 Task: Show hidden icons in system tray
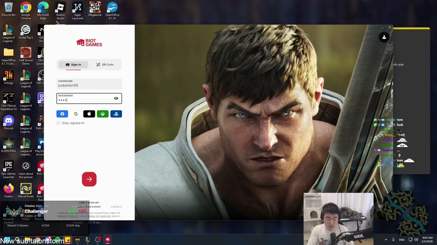pyautogui.click(x=386, y=240)
